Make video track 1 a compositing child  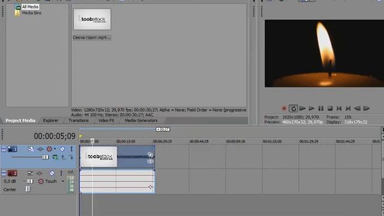(71, 157)
